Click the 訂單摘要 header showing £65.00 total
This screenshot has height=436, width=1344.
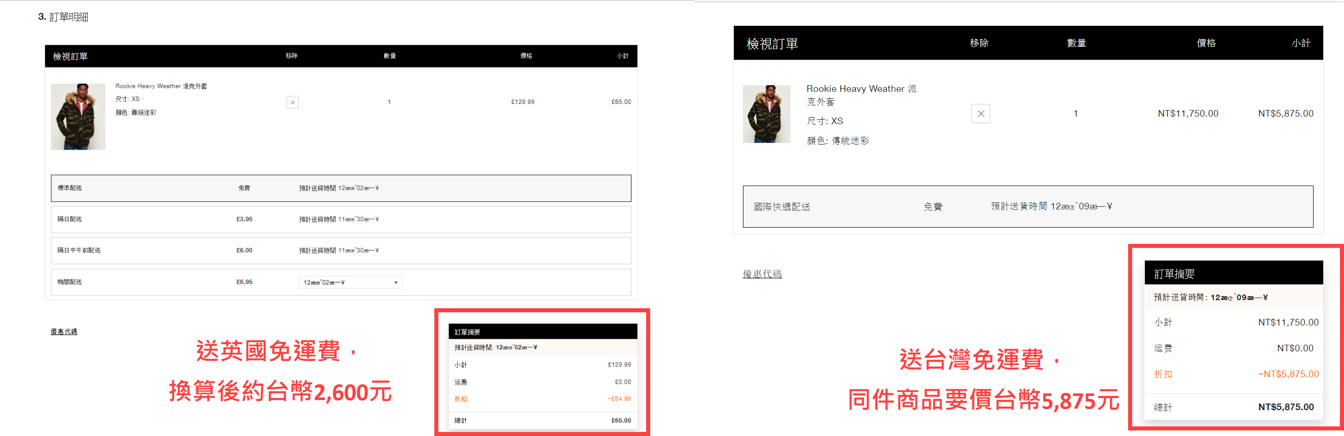[x=543, y=332]
